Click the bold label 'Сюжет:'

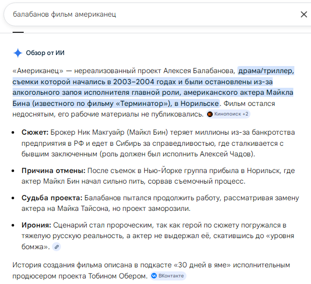pos(35,132)
